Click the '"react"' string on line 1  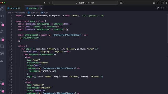pos(75,16)
